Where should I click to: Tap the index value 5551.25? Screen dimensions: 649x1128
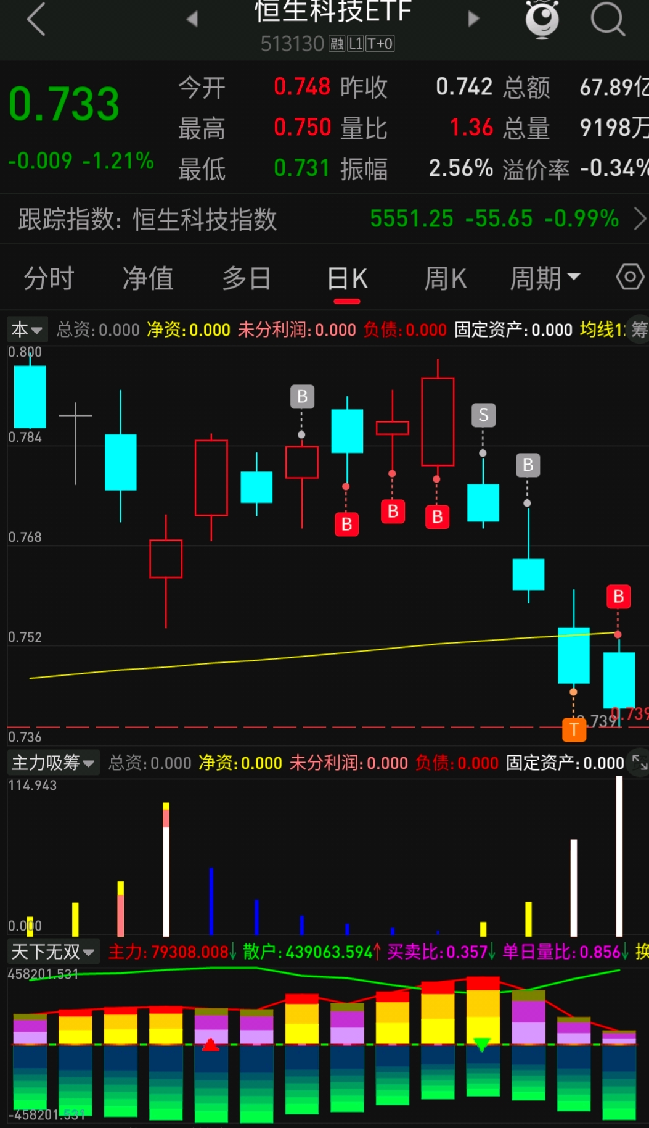412,218
